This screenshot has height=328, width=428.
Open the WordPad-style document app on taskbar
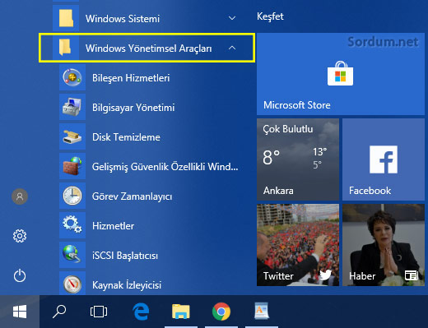(262, 311)
